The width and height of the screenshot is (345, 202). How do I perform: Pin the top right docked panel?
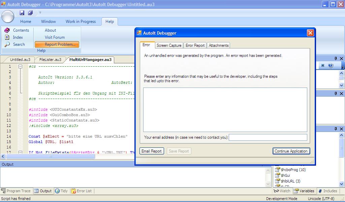[x=336, y=59]
